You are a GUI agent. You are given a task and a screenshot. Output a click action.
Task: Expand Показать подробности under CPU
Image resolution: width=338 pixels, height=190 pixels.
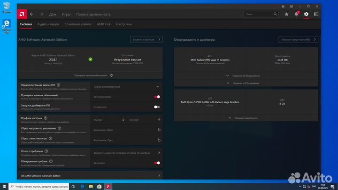tap(246, 118)
